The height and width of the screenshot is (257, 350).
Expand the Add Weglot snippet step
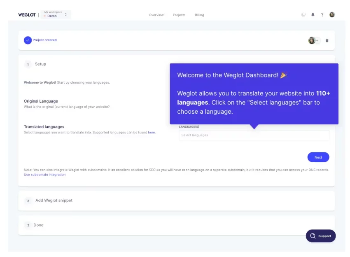(x=54, y=201)
